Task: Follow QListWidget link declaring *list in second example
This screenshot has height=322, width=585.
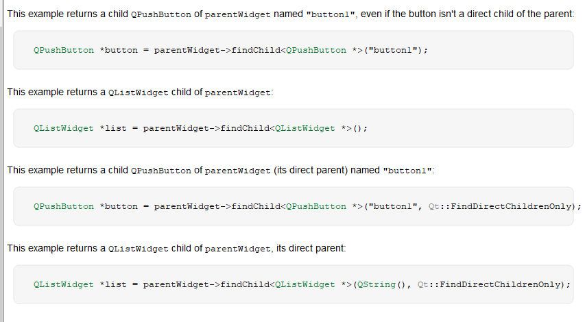Action: click(x=64, y=129)
